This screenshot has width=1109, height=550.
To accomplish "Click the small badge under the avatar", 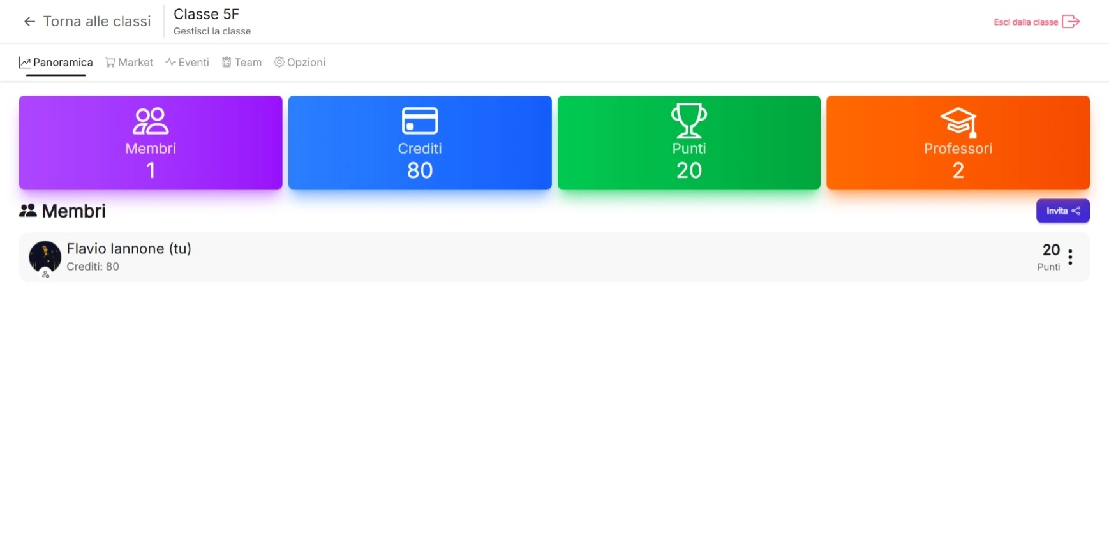I will click(45, 274).
